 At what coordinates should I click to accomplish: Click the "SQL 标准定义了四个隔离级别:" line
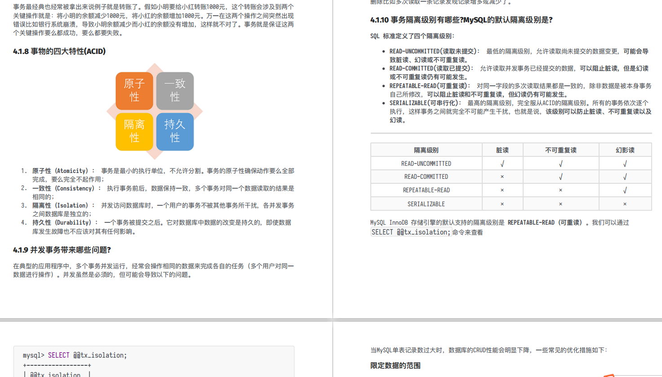(413, 36)
